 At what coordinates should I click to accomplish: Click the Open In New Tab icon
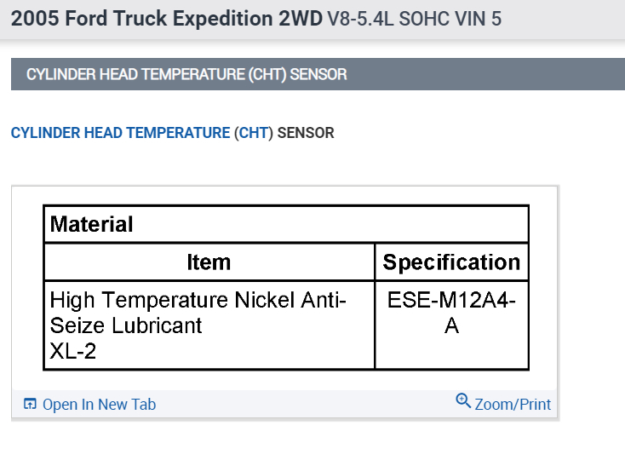click(30, 405)
